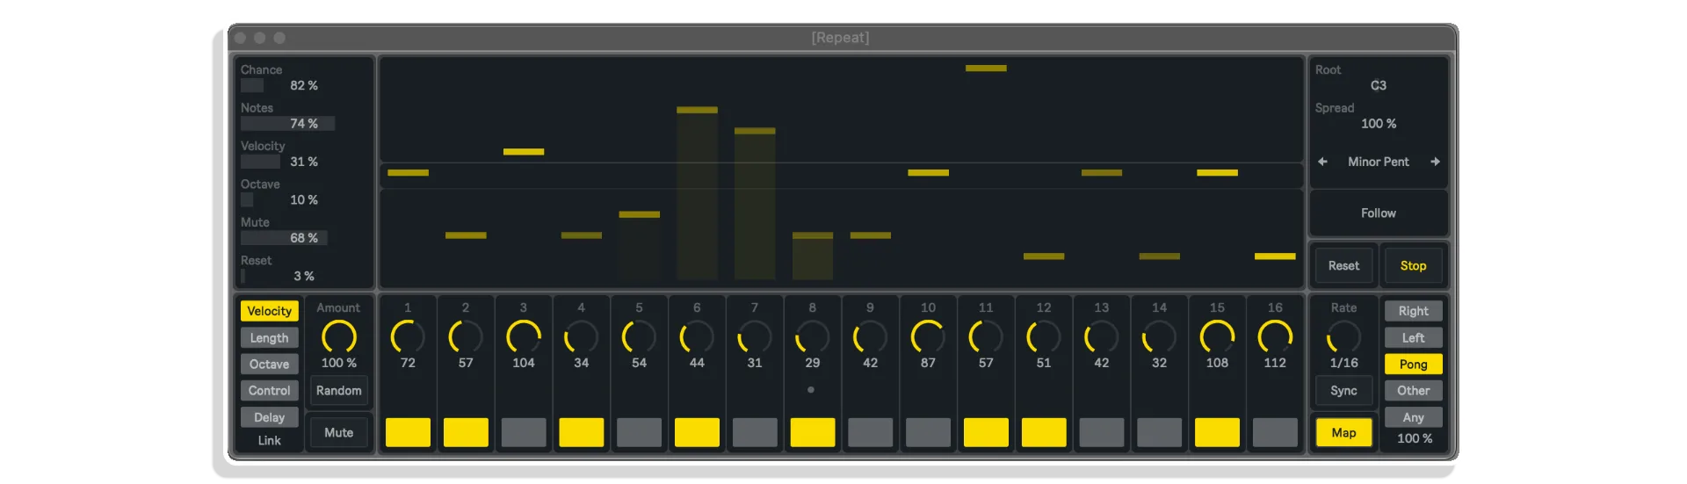Click the step 3 knob showing 104
1687x484 pixels.
524,336
